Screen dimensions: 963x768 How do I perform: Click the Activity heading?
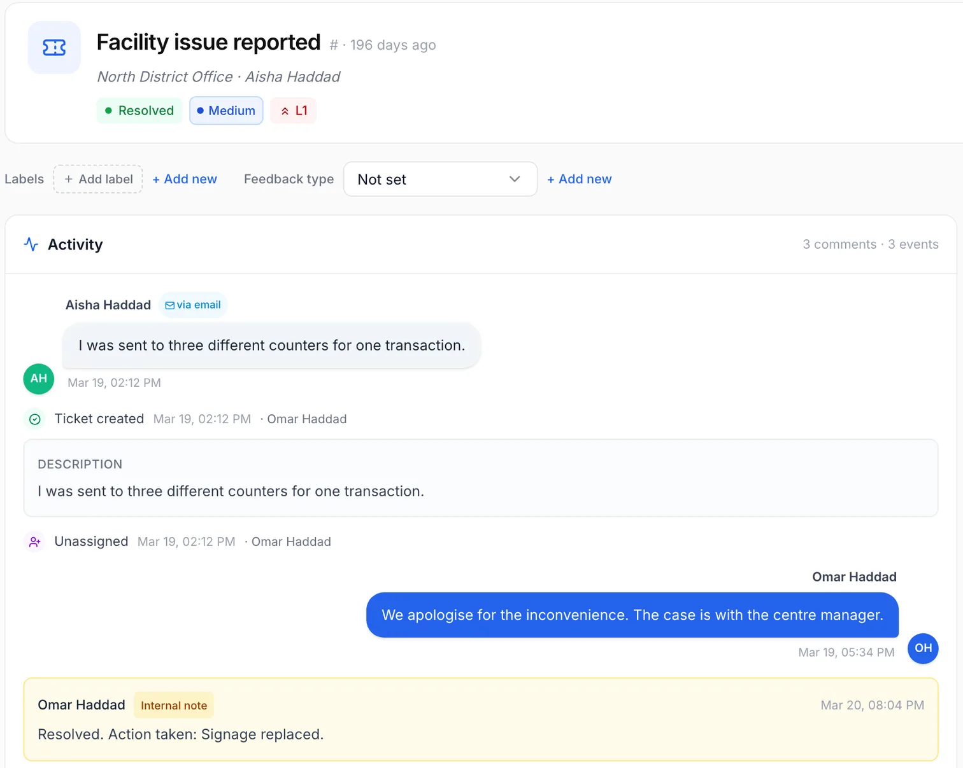(x=75, y=244)
